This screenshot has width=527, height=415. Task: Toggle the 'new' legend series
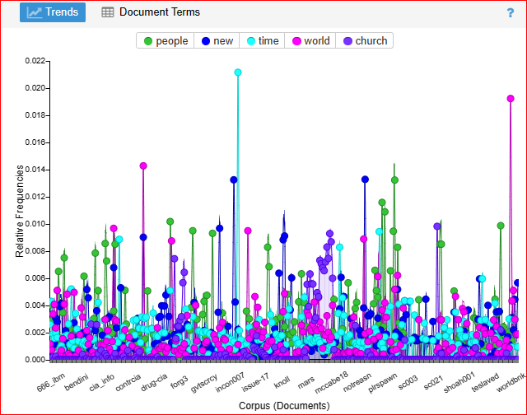coord(217,41)
